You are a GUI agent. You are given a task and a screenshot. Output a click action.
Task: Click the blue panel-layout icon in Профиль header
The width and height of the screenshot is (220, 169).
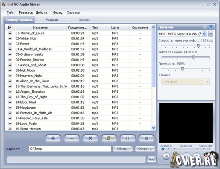click(211, 27)
